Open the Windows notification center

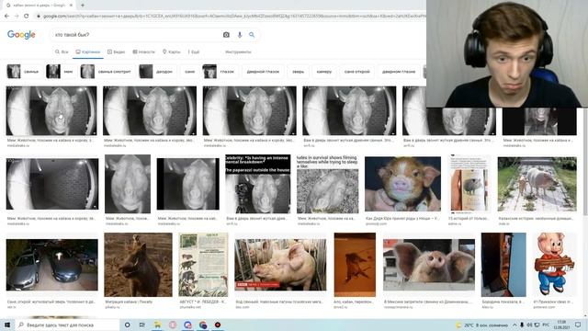pyautogui.click(x=578, y=325)
